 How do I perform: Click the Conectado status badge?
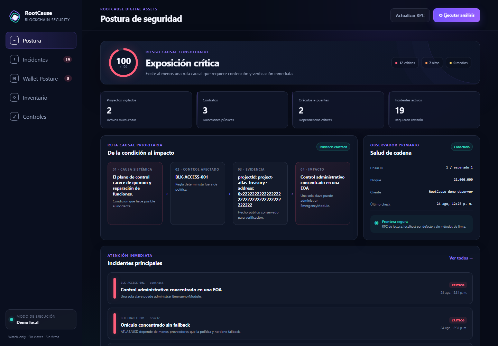(462, 147)
